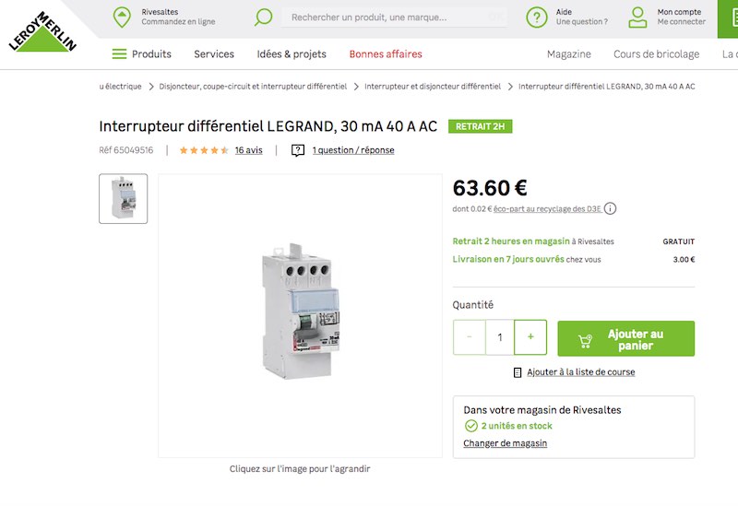Open the Bonnes affaires menu

point(386,54)
